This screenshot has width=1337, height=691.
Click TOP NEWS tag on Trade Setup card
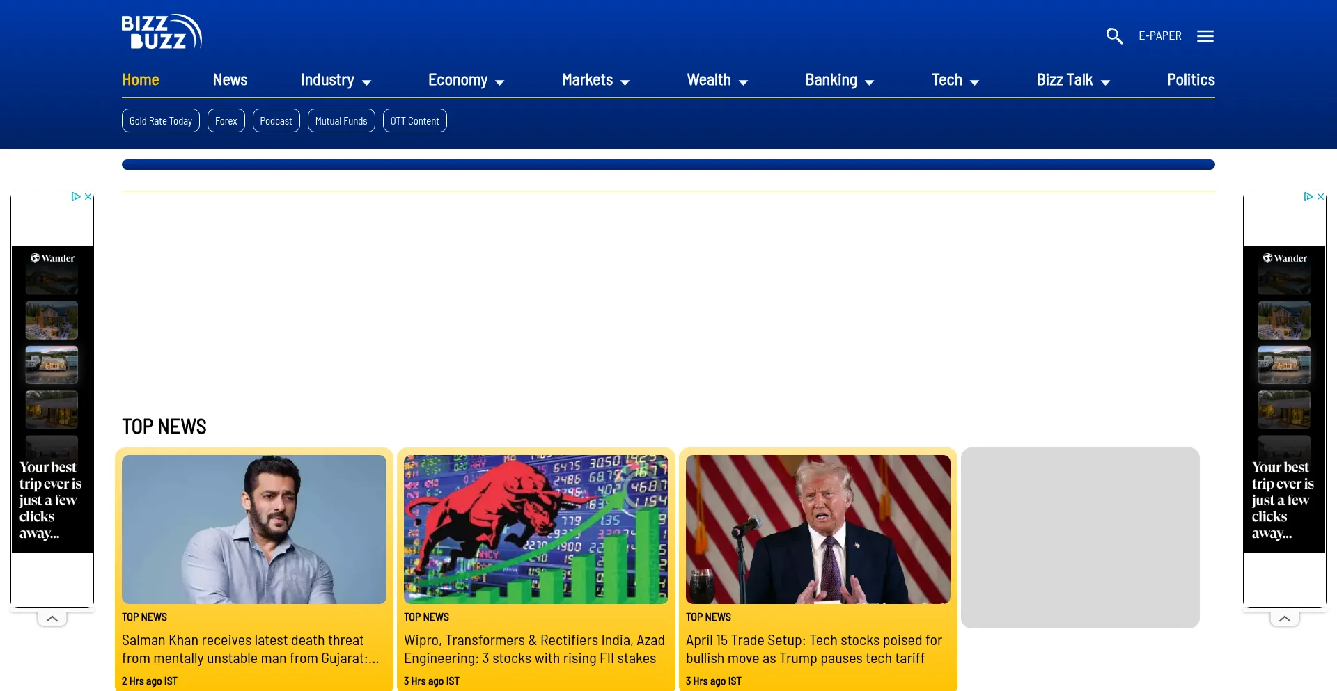(708, 617)
